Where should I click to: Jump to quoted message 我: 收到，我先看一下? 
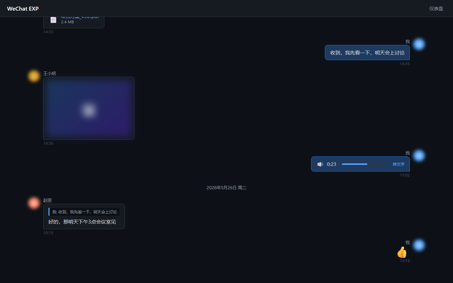(x=84, y=212)
